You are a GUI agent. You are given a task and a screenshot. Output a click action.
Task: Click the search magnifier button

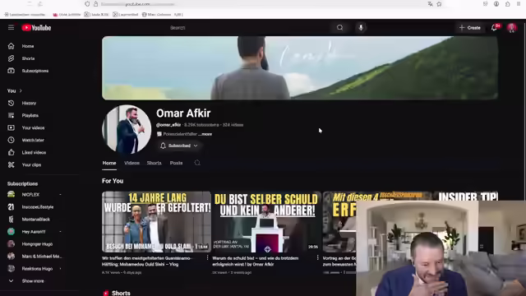pos(339,27)
